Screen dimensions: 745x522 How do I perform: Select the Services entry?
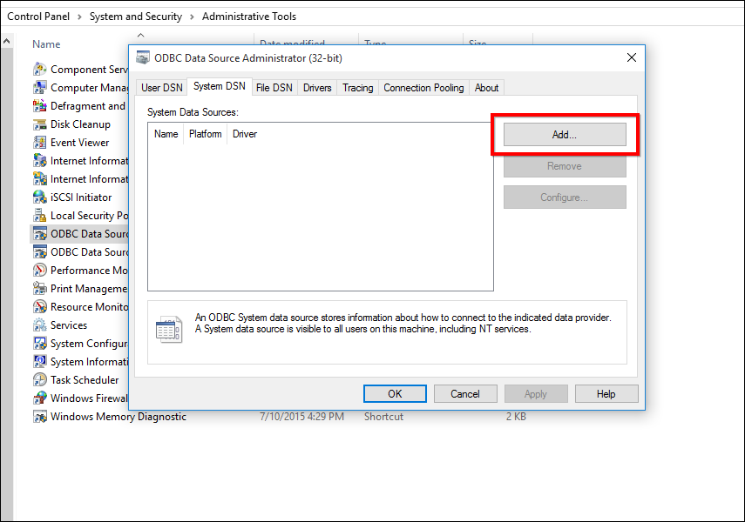tap(69, 325)
